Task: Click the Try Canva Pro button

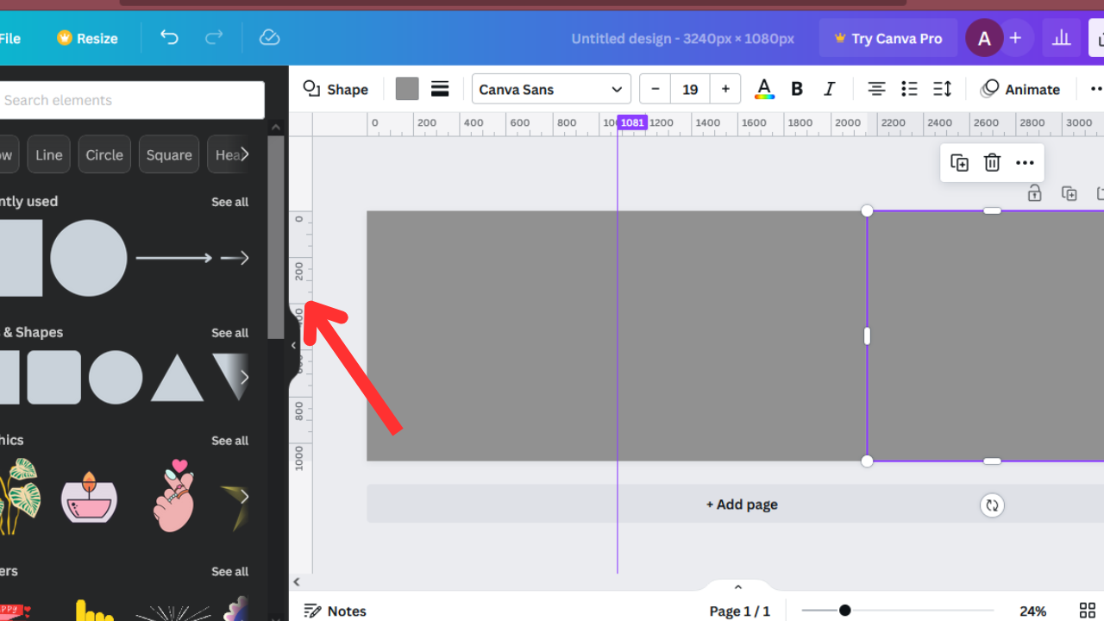Action: pyautogui.click(x=888, y=38)
